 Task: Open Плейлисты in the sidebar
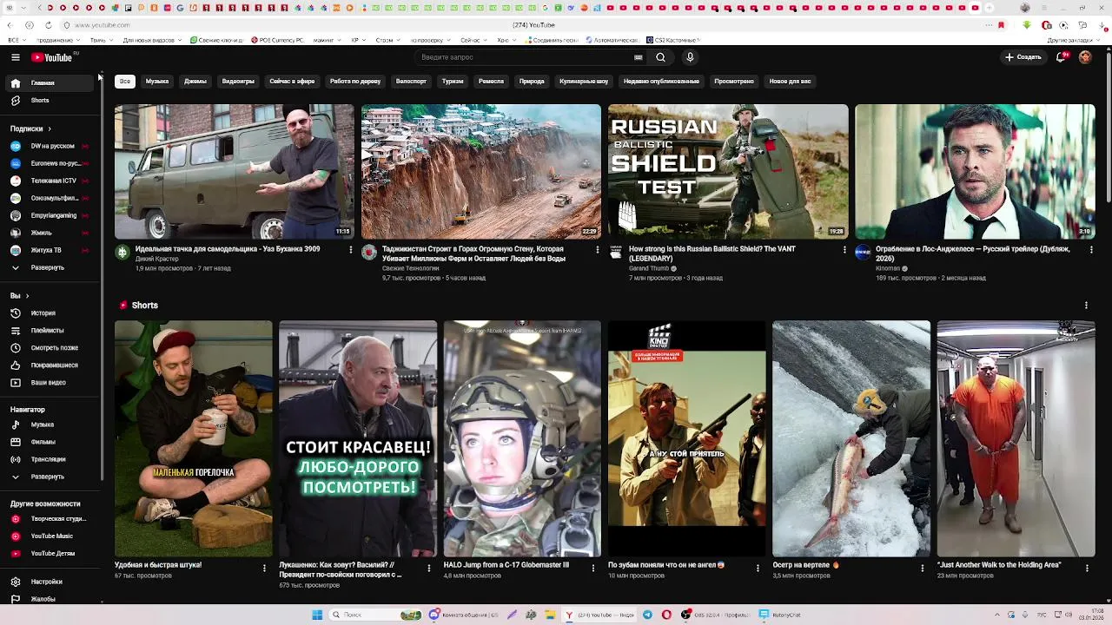click(50, 331)
